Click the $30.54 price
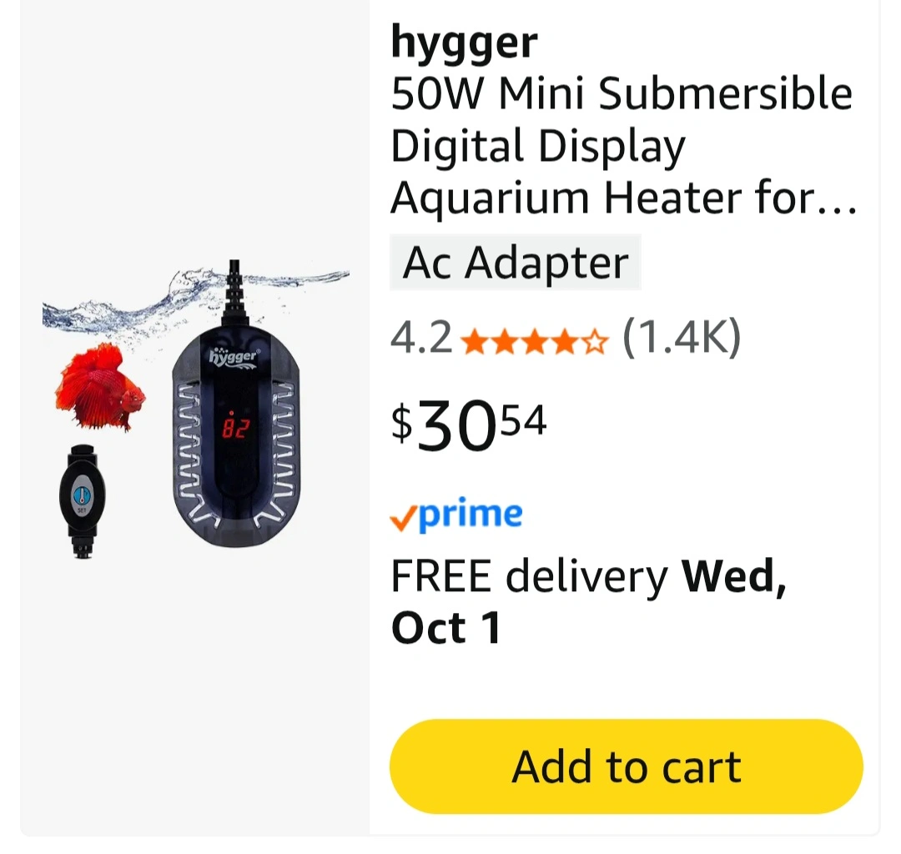901x854 pixels. [x=468, y=427]
